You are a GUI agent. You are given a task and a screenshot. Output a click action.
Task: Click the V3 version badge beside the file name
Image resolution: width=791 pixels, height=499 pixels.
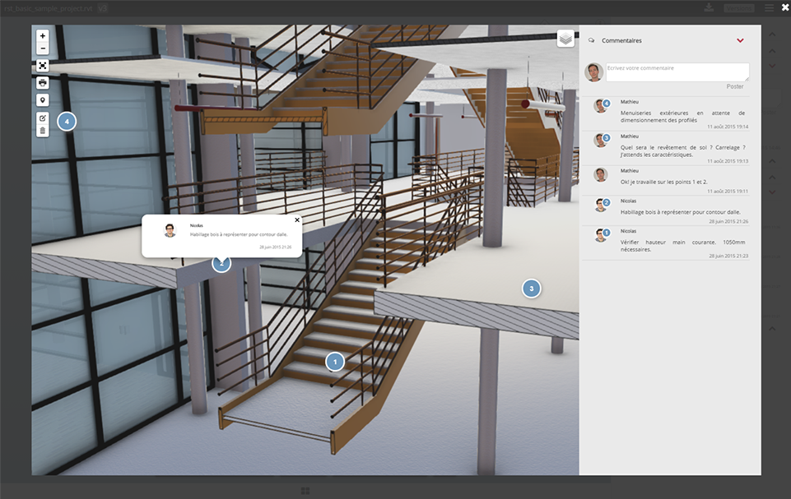[x=102, y=8]
